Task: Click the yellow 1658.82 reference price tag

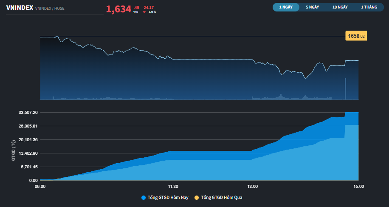Action: (x=356, y=36)
